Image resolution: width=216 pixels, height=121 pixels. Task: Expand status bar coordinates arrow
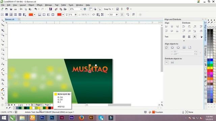pos(16,112)
